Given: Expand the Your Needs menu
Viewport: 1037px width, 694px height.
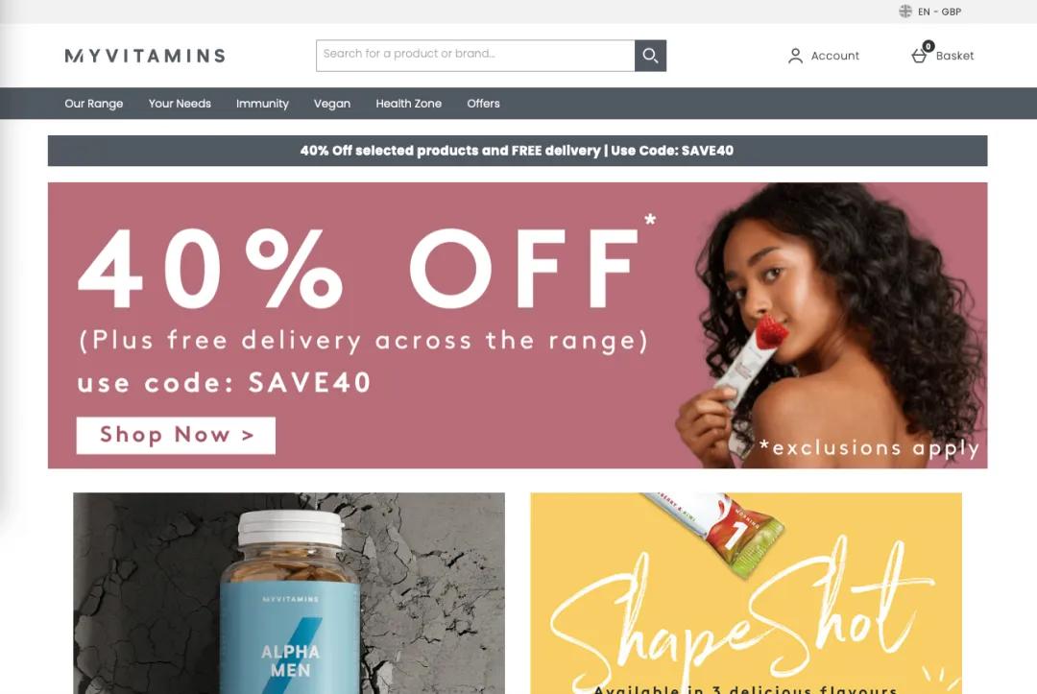Looking at the screenshot, I should pyautogui.click(x=180, y=104).
